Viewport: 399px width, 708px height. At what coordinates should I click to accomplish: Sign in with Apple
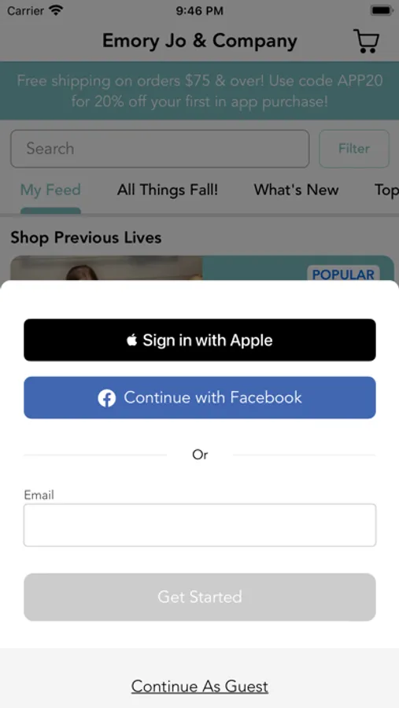point(200,340)
